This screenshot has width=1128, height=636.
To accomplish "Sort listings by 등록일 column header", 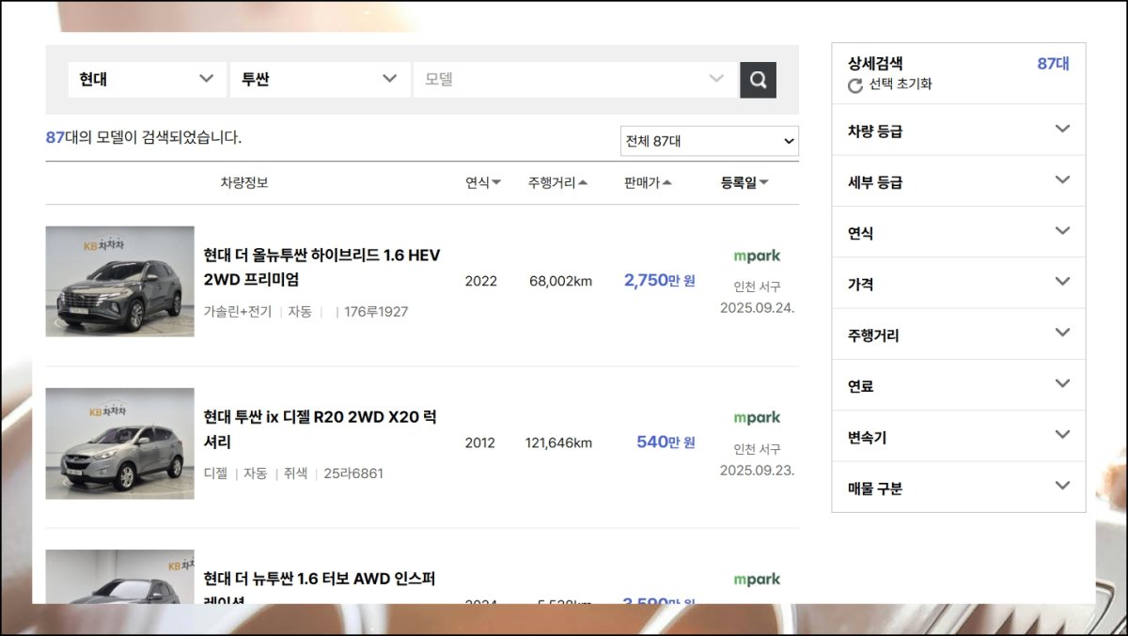I will point(744,182).
